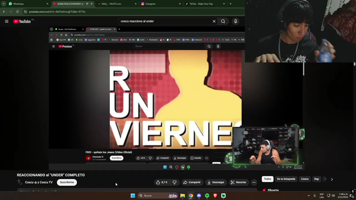The image size is (356, 200).
Task: Go to YouTube home via logo
Action: pos(22,21)
